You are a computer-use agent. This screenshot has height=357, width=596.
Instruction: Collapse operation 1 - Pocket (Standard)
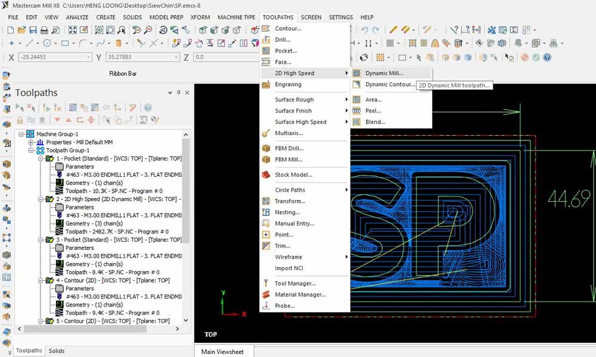point(41,159)
